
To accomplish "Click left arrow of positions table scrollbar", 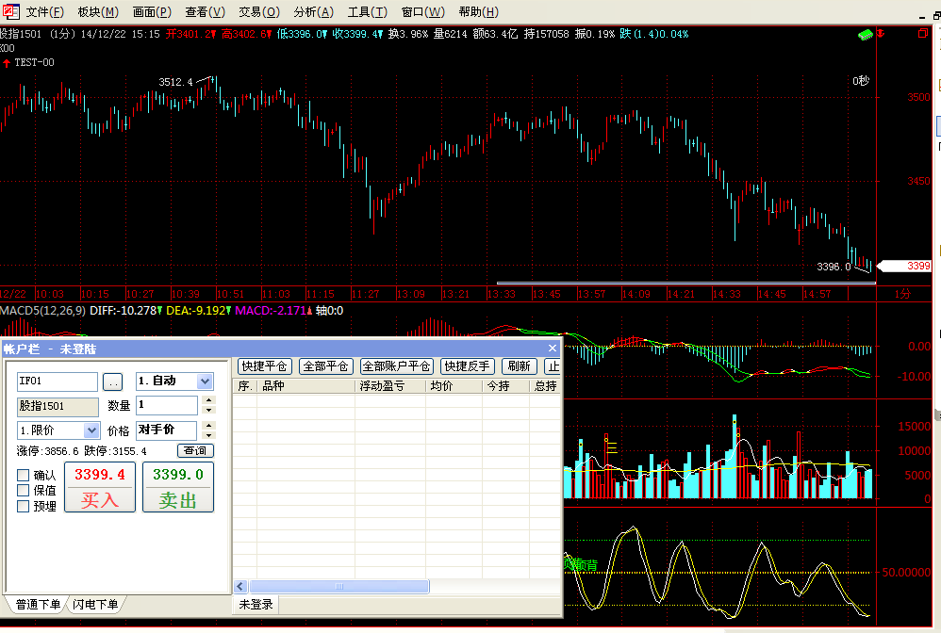I will pyautogui.click(x=240, y=586).
